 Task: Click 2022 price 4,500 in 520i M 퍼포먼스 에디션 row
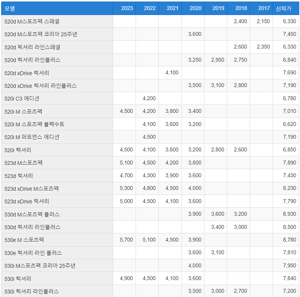(x=149, y=137)
